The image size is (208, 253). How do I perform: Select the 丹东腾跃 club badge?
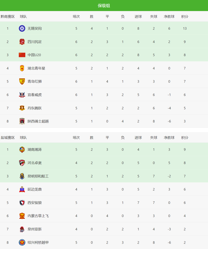(22, 108)
